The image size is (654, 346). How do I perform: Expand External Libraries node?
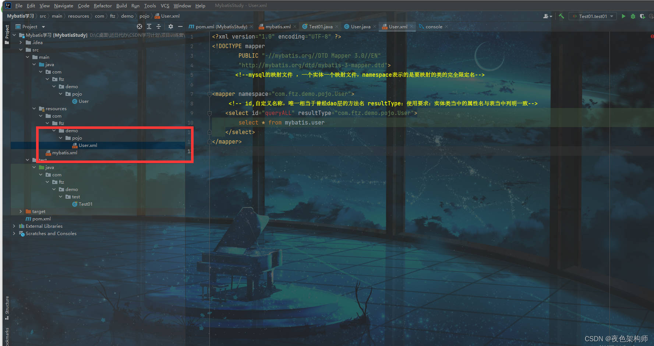14,226
